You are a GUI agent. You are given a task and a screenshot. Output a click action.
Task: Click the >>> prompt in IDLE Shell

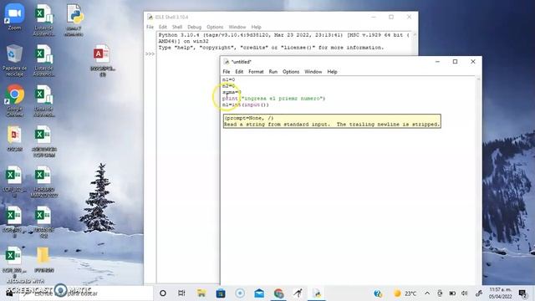[150, 54]
